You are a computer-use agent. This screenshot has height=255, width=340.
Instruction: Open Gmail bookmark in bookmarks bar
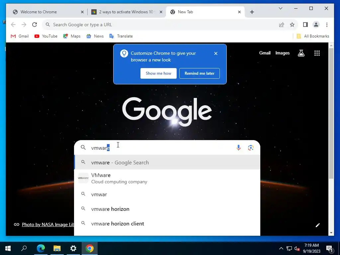(x=20, y=36)
